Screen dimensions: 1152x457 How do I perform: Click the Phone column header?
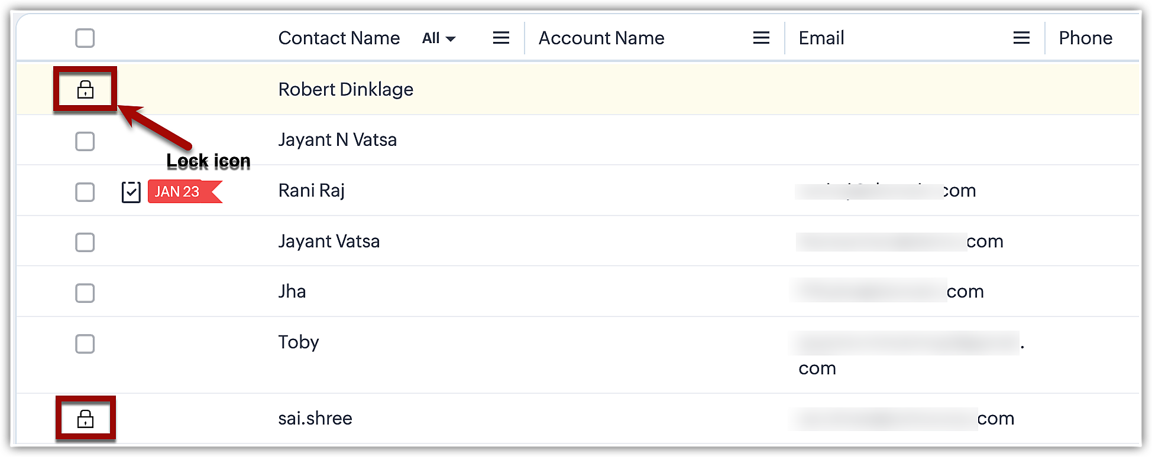[x=1085, y=38]
